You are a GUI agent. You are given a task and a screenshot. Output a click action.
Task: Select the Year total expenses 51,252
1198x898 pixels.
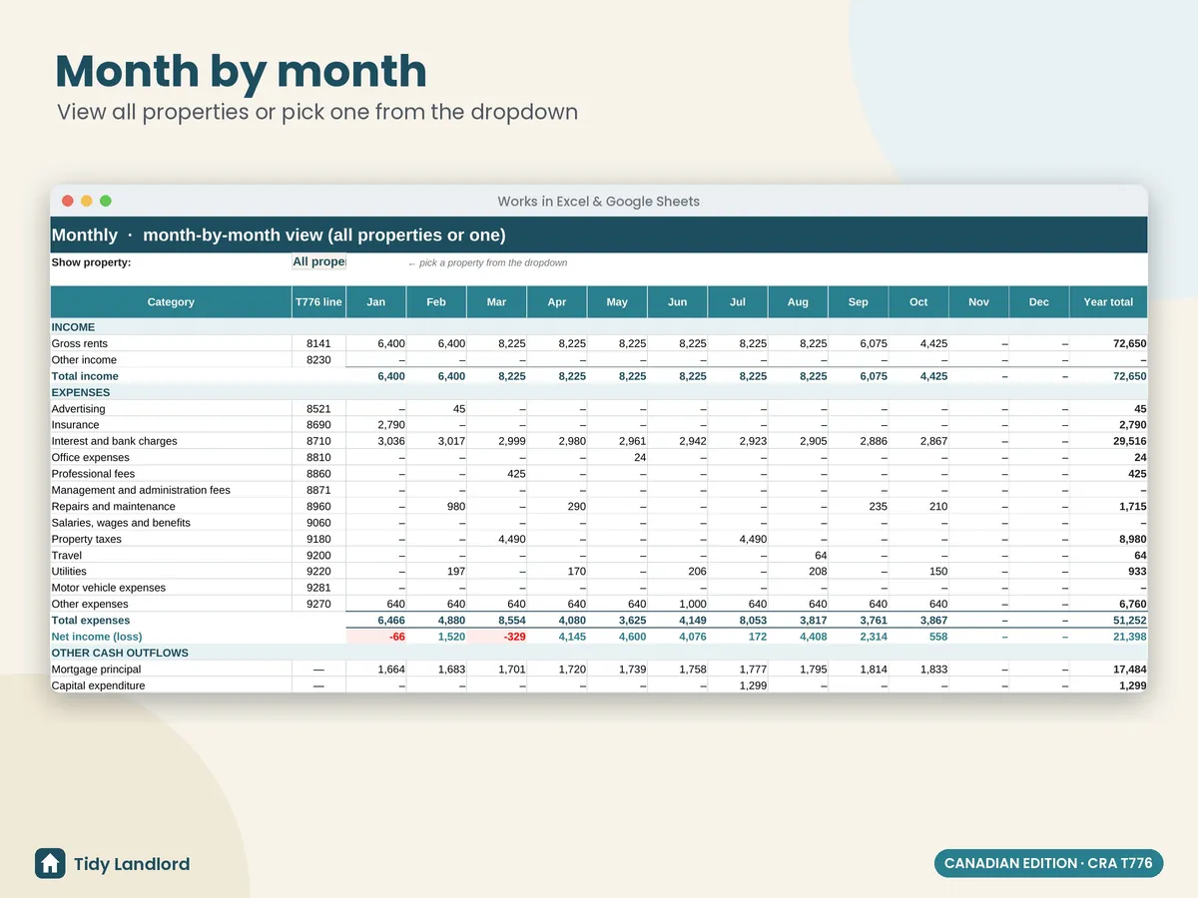pyautogui.click(x=1108, y=621)
